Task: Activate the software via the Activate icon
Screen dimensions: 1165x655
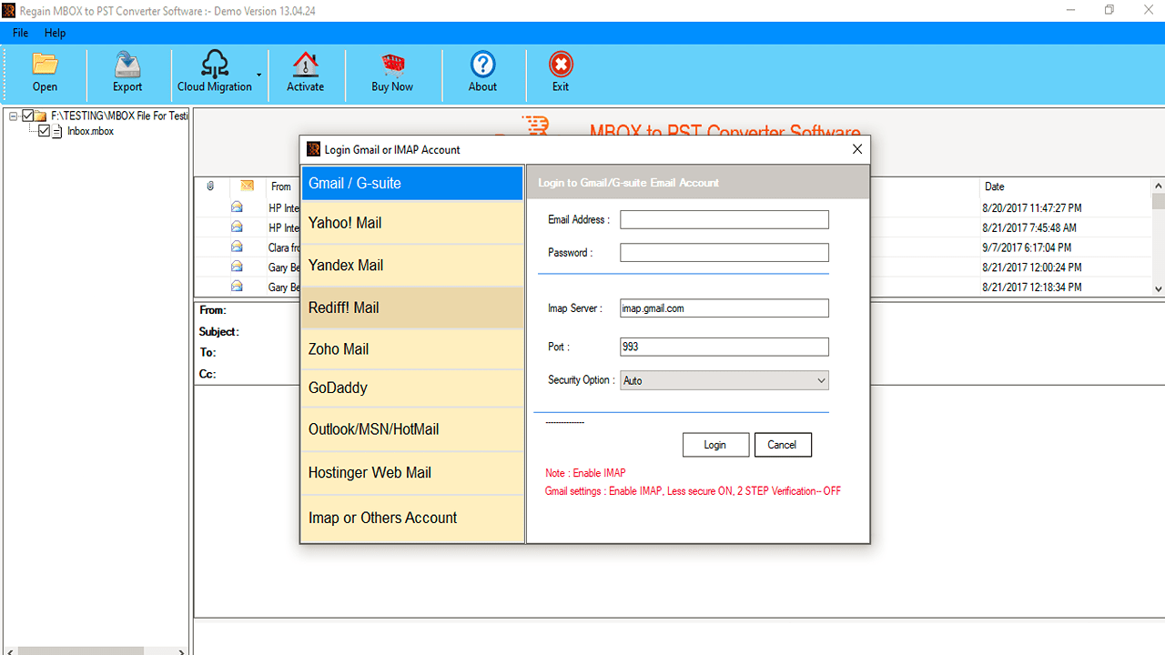Action: pyautogui.click(x=306, y=72)
